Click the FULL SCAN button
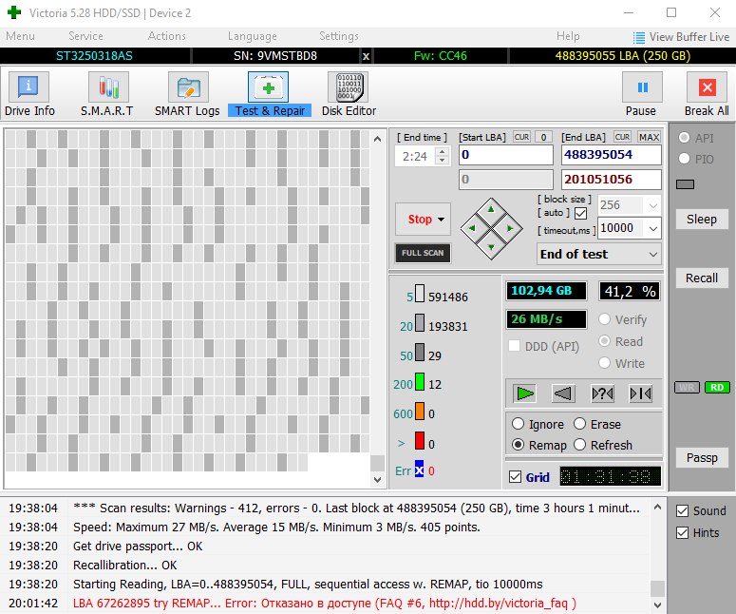Viewport: 736px width, 614px height. 423,253
